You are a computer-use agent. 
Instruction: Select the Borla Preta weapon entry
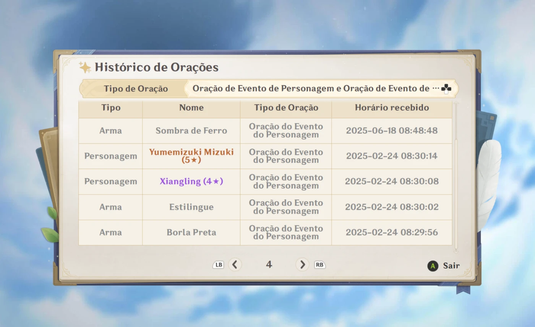191,232
